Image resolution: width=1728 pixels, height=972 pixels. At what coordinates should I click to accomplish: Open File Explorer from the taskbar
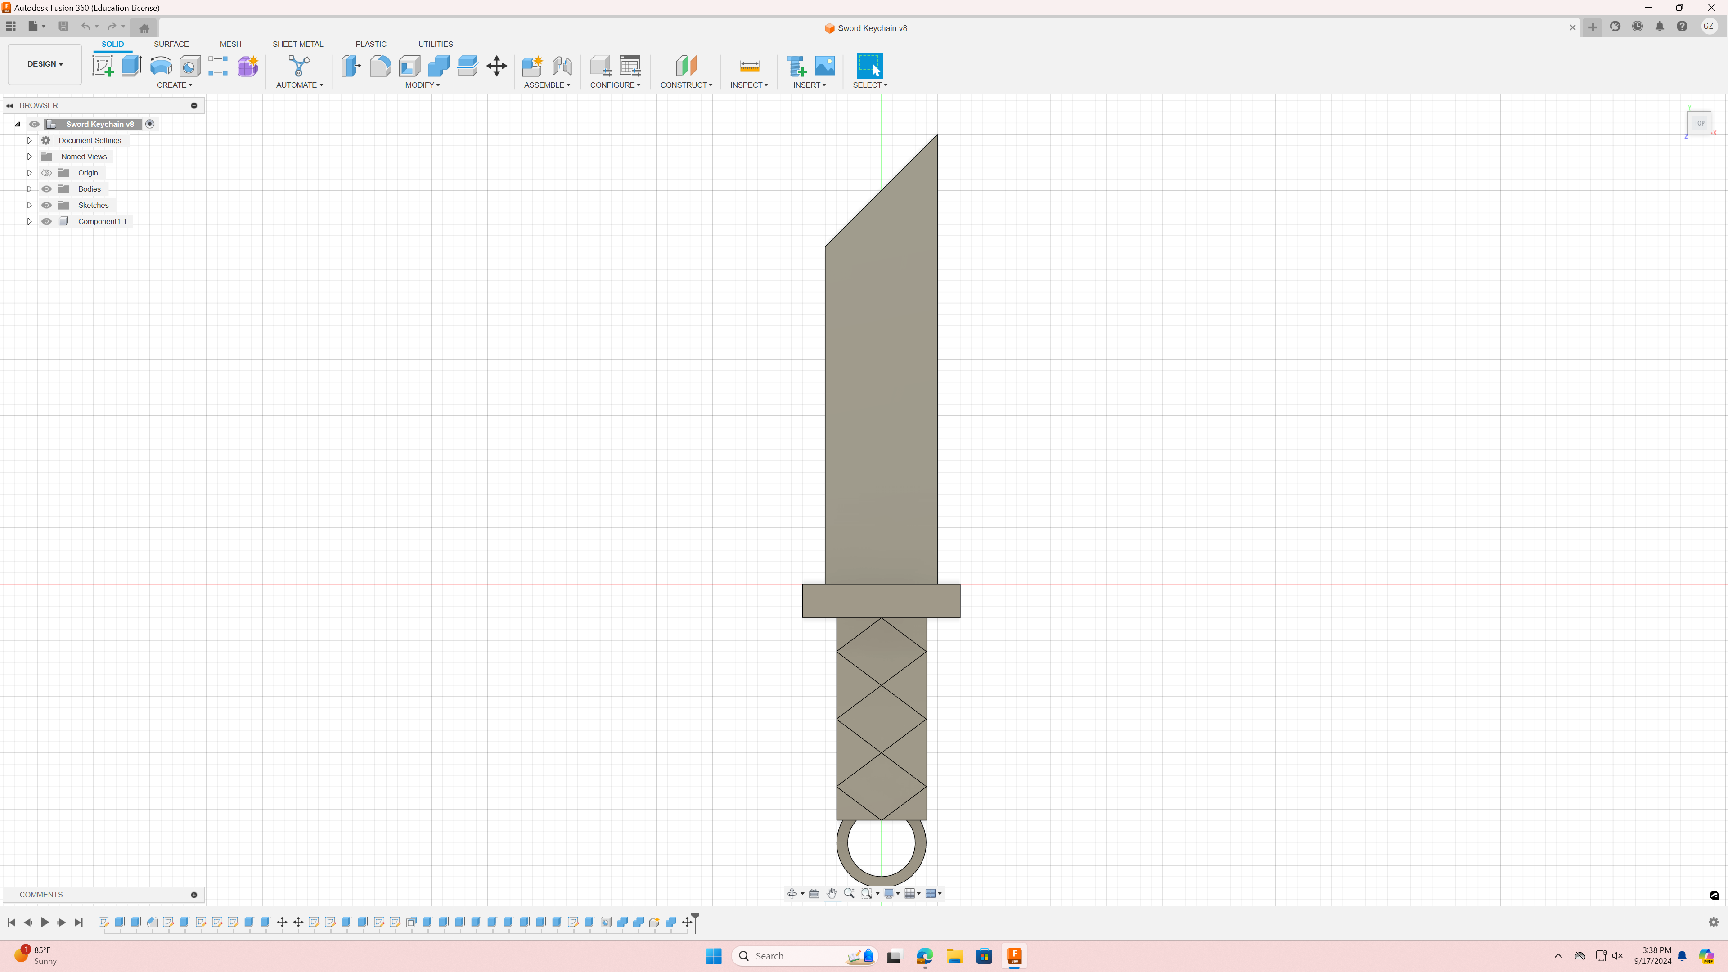pos(954,956)
